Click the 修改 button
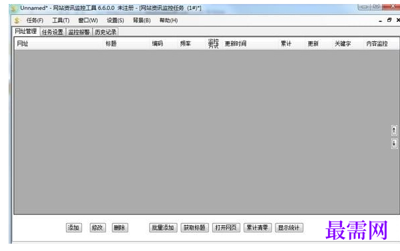 pos(97,228)
